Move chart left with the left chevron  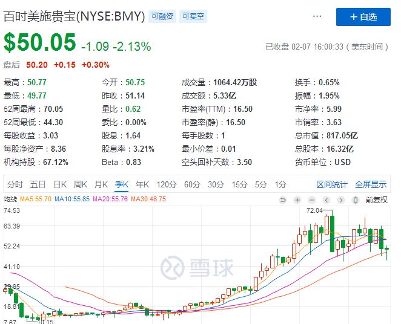tap(326, 199)
